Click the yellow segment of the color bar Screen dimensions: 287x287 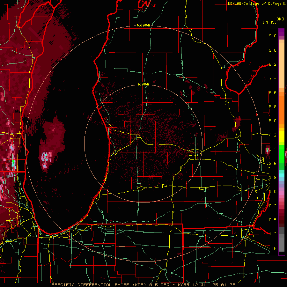tap(282, 136)
